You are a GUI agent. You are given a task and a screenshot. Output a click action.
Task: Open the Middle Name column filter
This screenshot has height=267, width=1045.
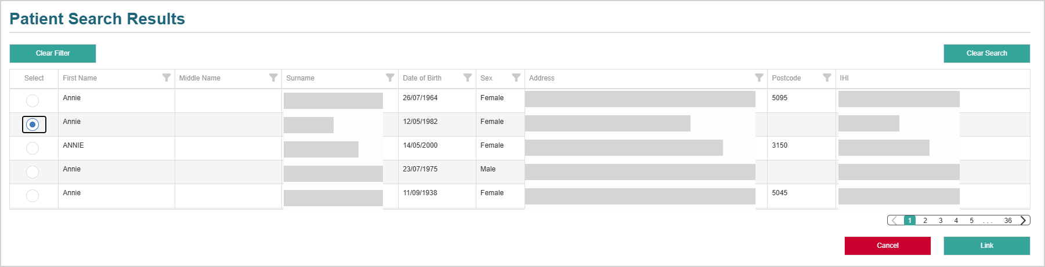coord(273,78)
